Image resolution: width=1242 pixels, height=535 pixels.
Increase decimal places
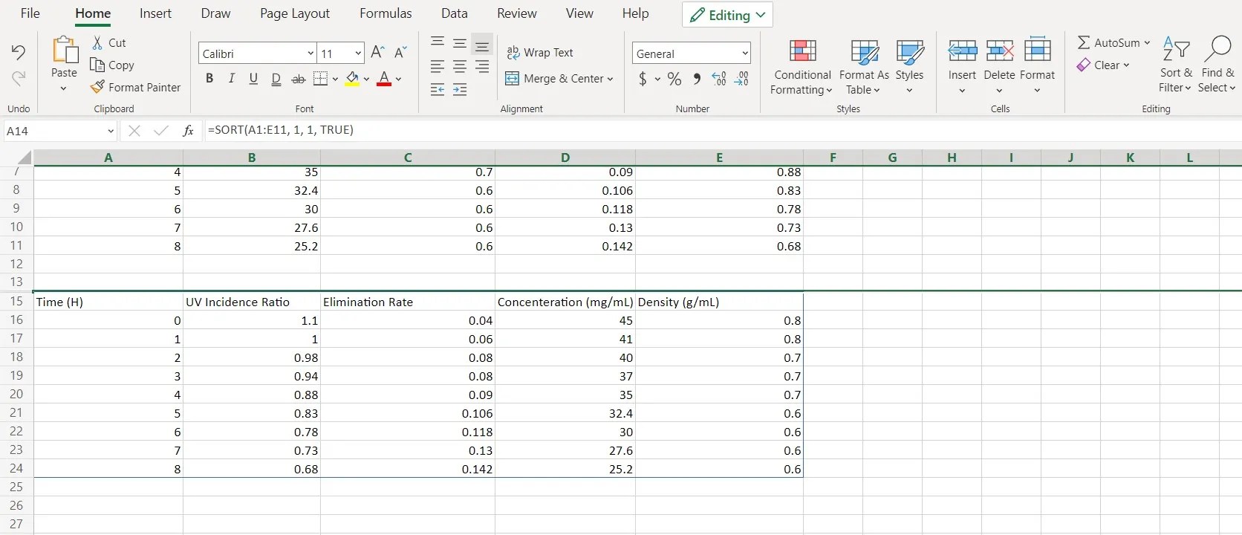(x=719, y=79)
